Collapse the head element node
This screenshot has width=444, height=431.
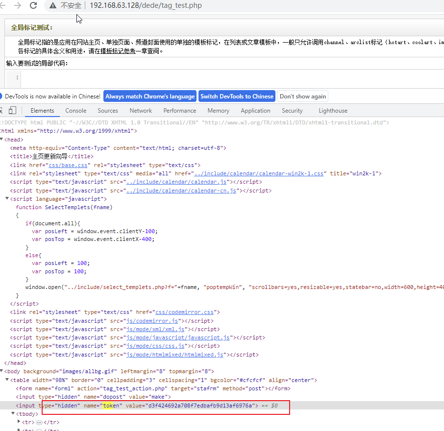(x=1, y=139)
